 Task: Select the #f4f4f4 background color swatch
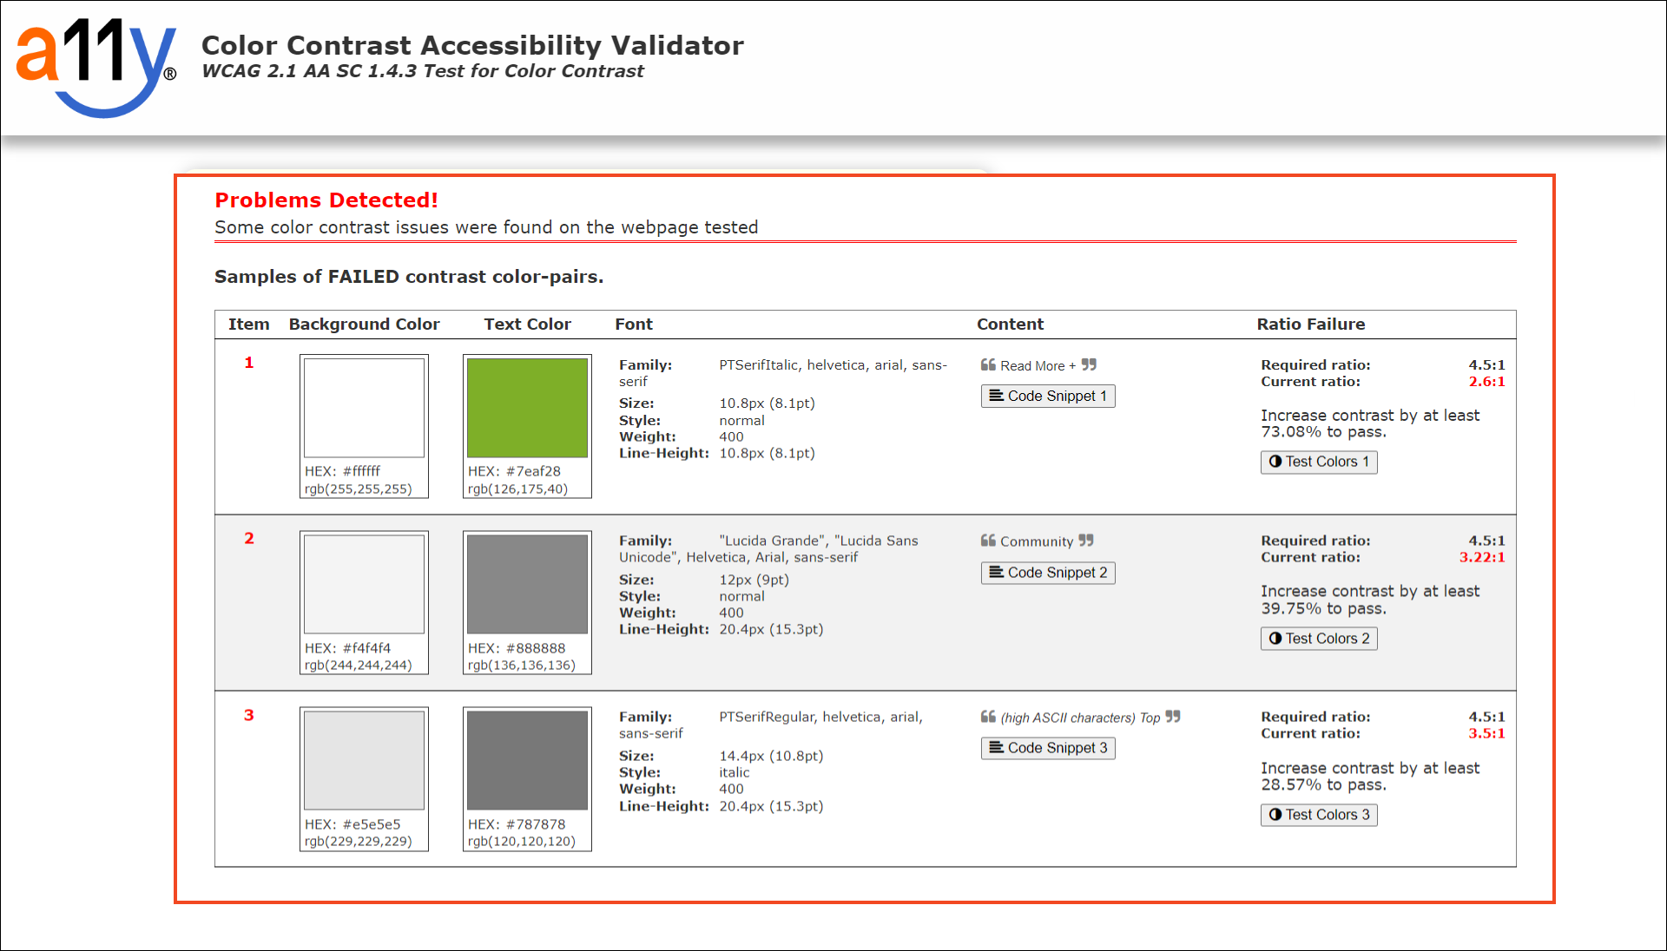(364, 584)
